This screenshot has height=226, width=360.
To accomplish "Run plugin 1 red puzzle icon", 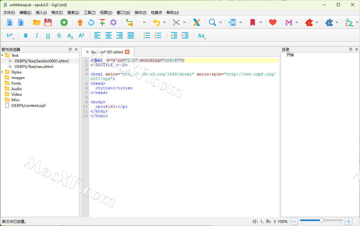I will (309, 22).
